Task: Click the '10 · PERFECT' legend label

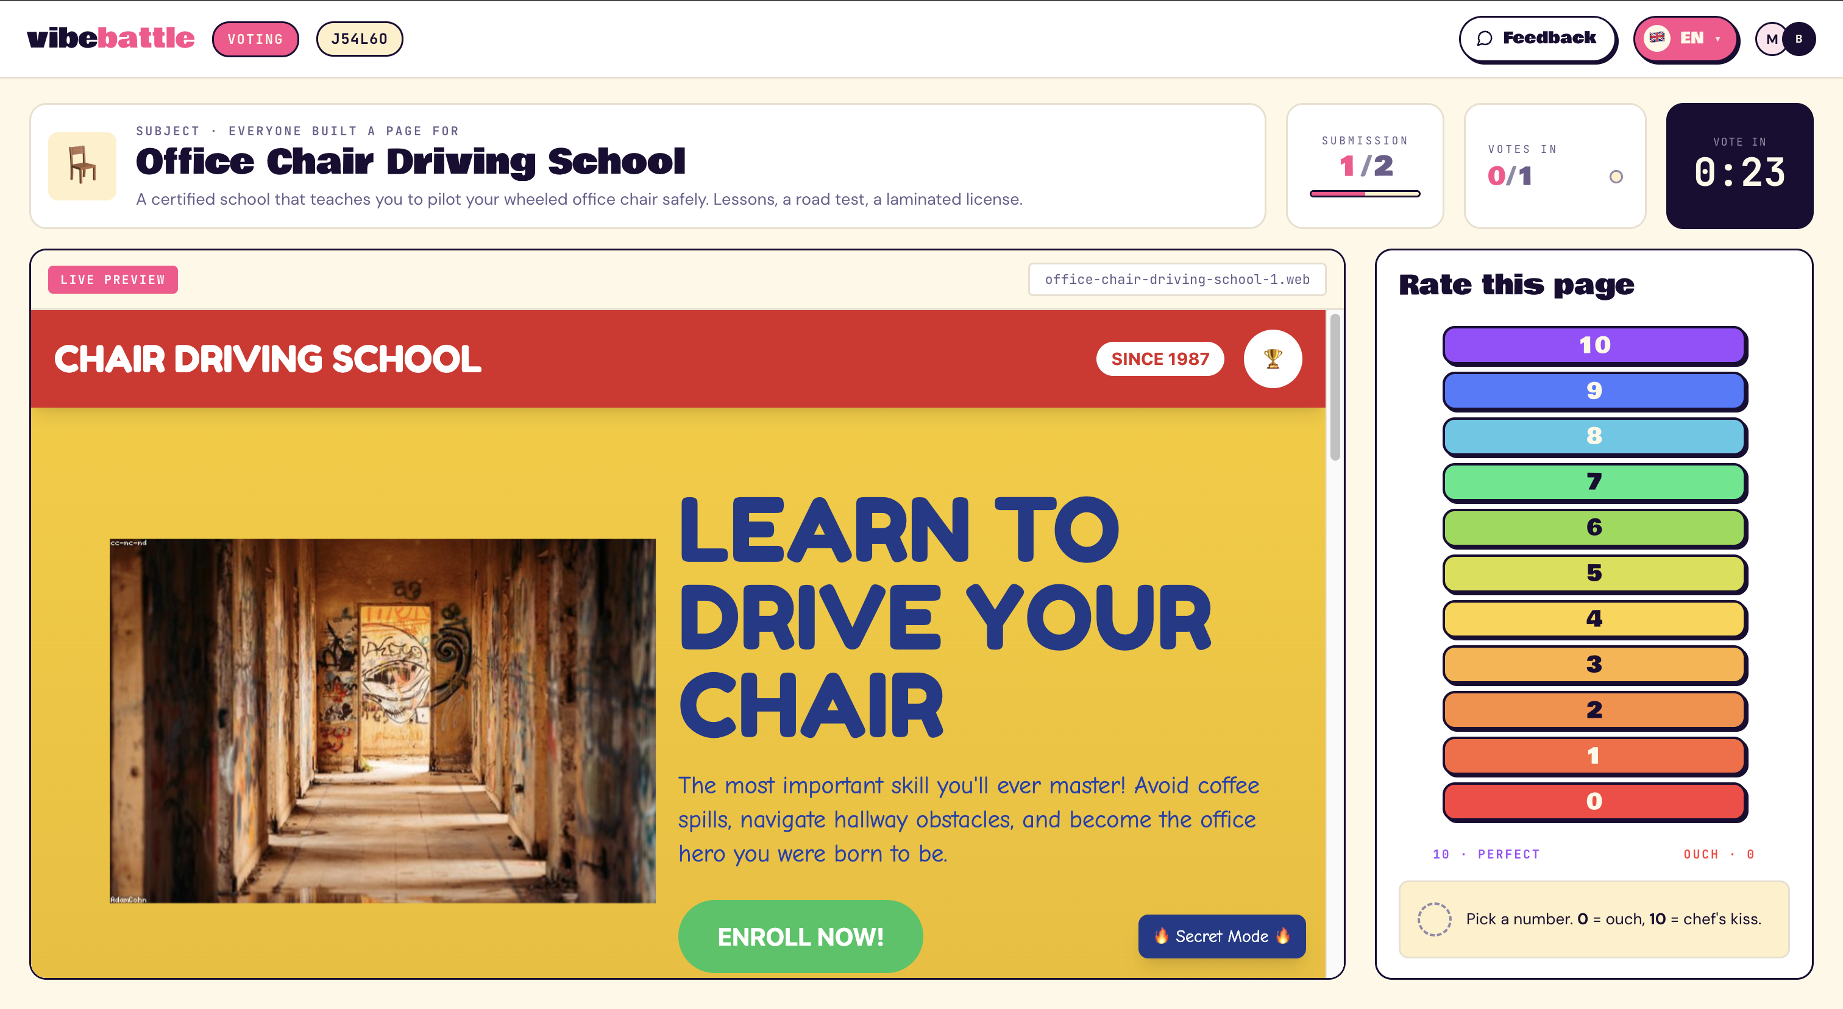Action: pyautogui.click(x=1486, y=854)
